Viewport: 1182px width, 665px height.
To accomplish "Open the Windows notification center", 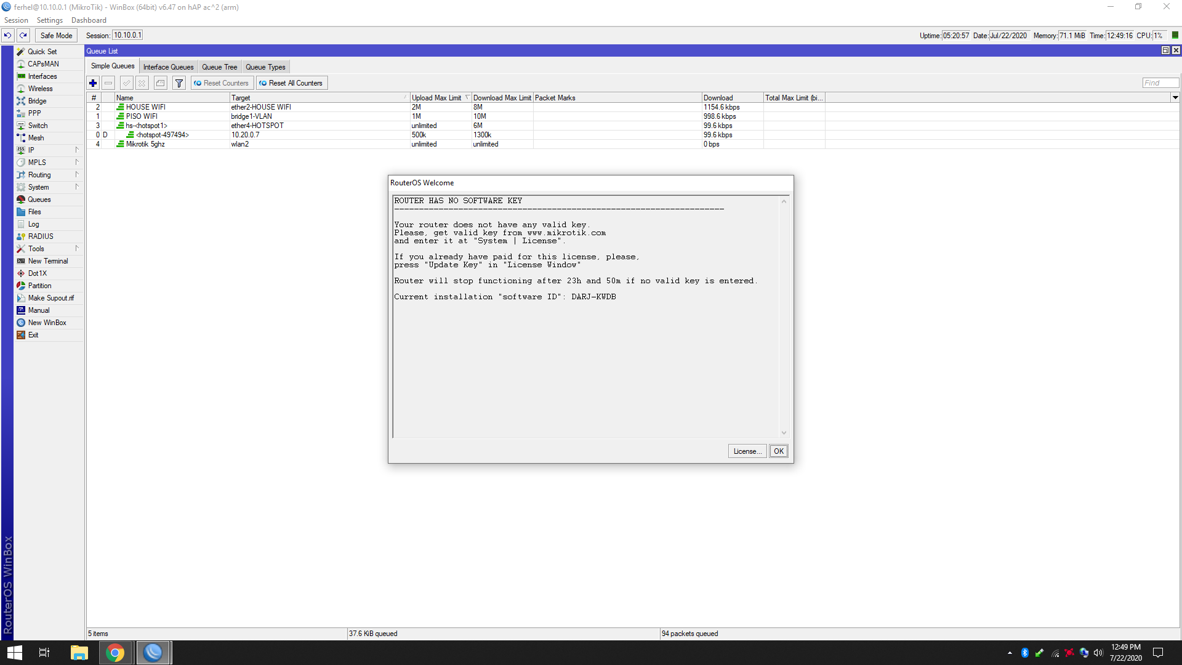I will (x=1158, y=653).
